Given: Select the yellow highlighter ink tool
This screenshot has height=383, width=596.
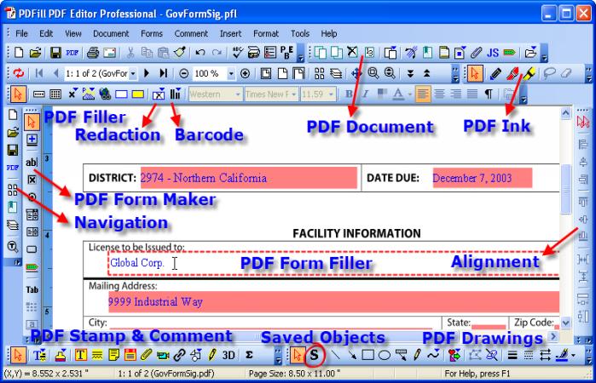Looking at the screenshot, I should (529, 73).
